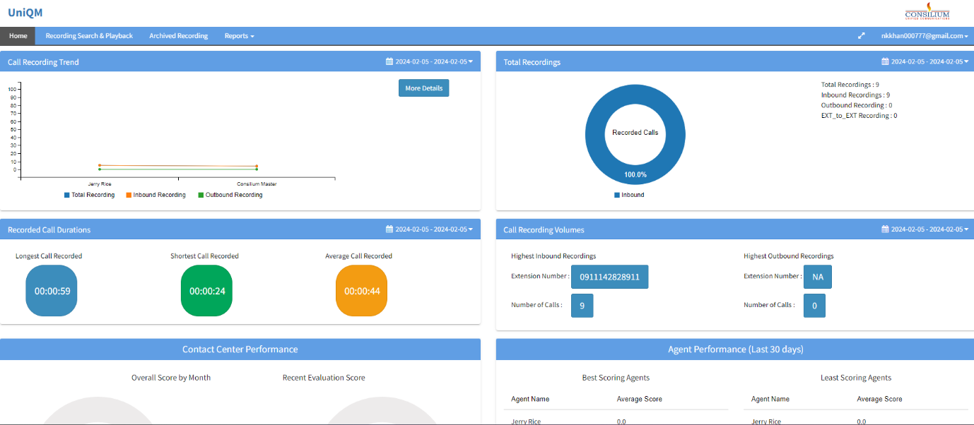
Task: Click the fullscreen expand arrows icon
Action: (861, 36)
